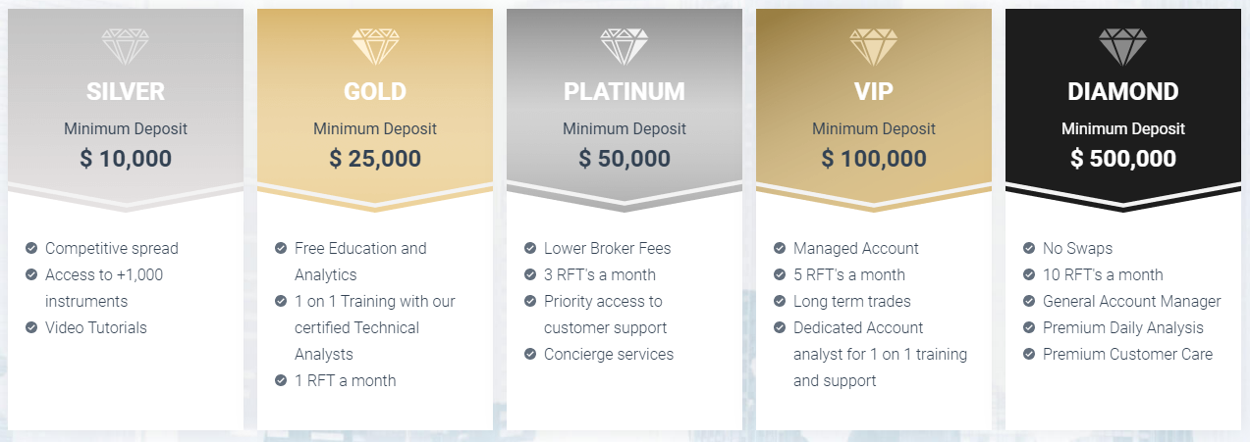Click the check icon beside Lower Broker Fees

pos(530,248)
